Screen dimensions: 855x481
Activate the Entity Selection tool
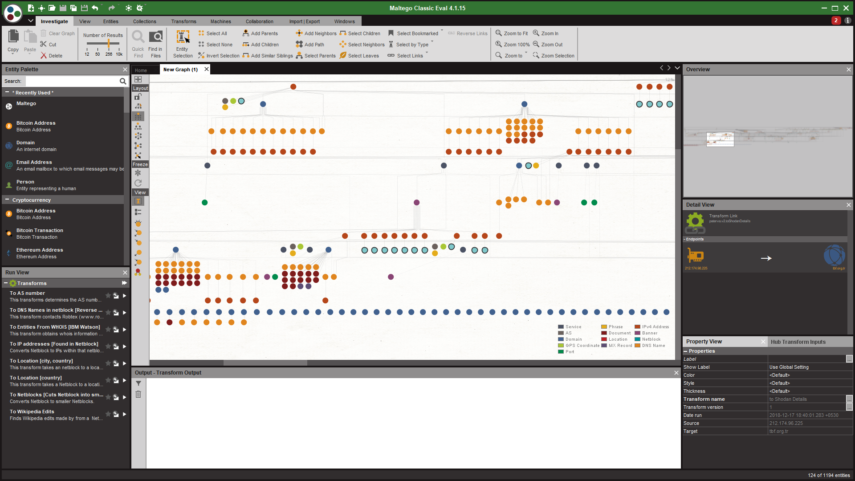(x=183, y=43)
